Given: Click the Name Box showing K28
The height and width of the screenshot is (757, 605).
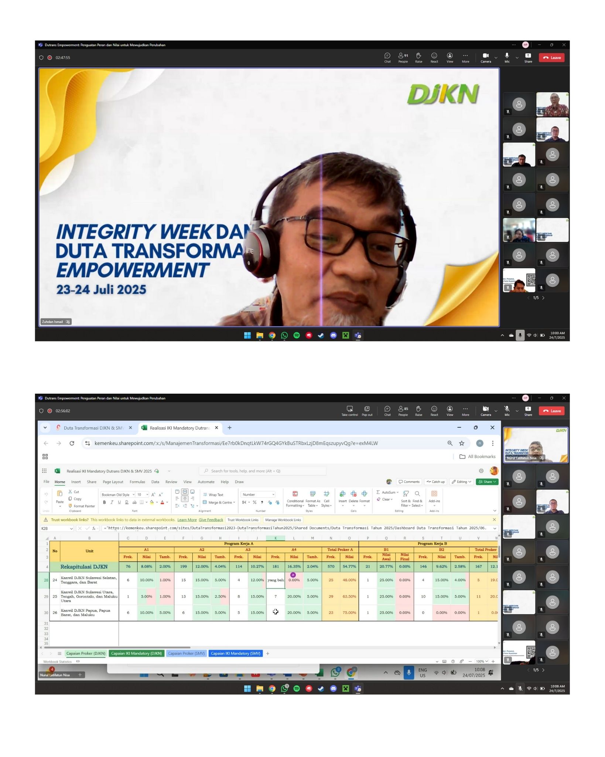Looking at the screenshot, I should 55,529.
